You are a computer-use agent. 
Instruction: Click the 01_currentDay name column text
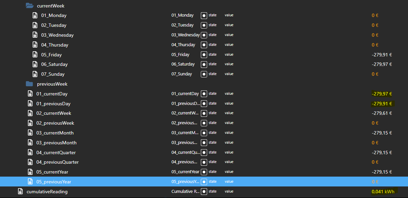[185, 93]
